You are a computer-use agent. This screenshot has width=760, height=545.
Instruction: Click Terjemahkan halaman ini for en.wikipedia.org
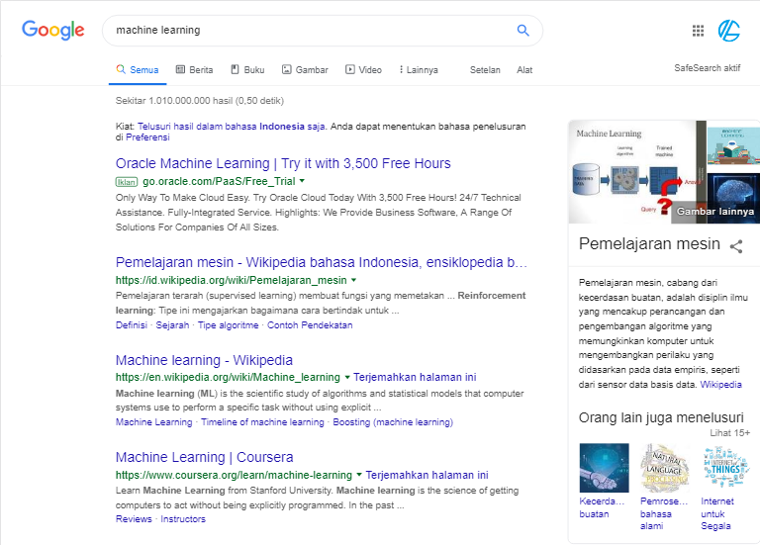coord(415,377)
